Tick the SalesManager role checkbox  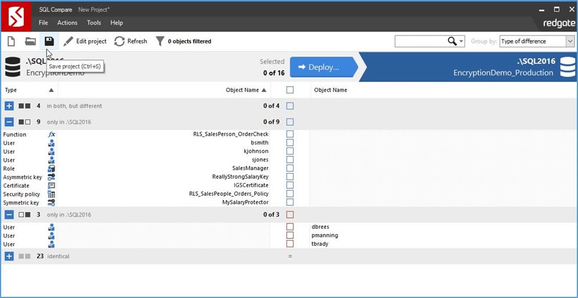click(x=290, y=168)
